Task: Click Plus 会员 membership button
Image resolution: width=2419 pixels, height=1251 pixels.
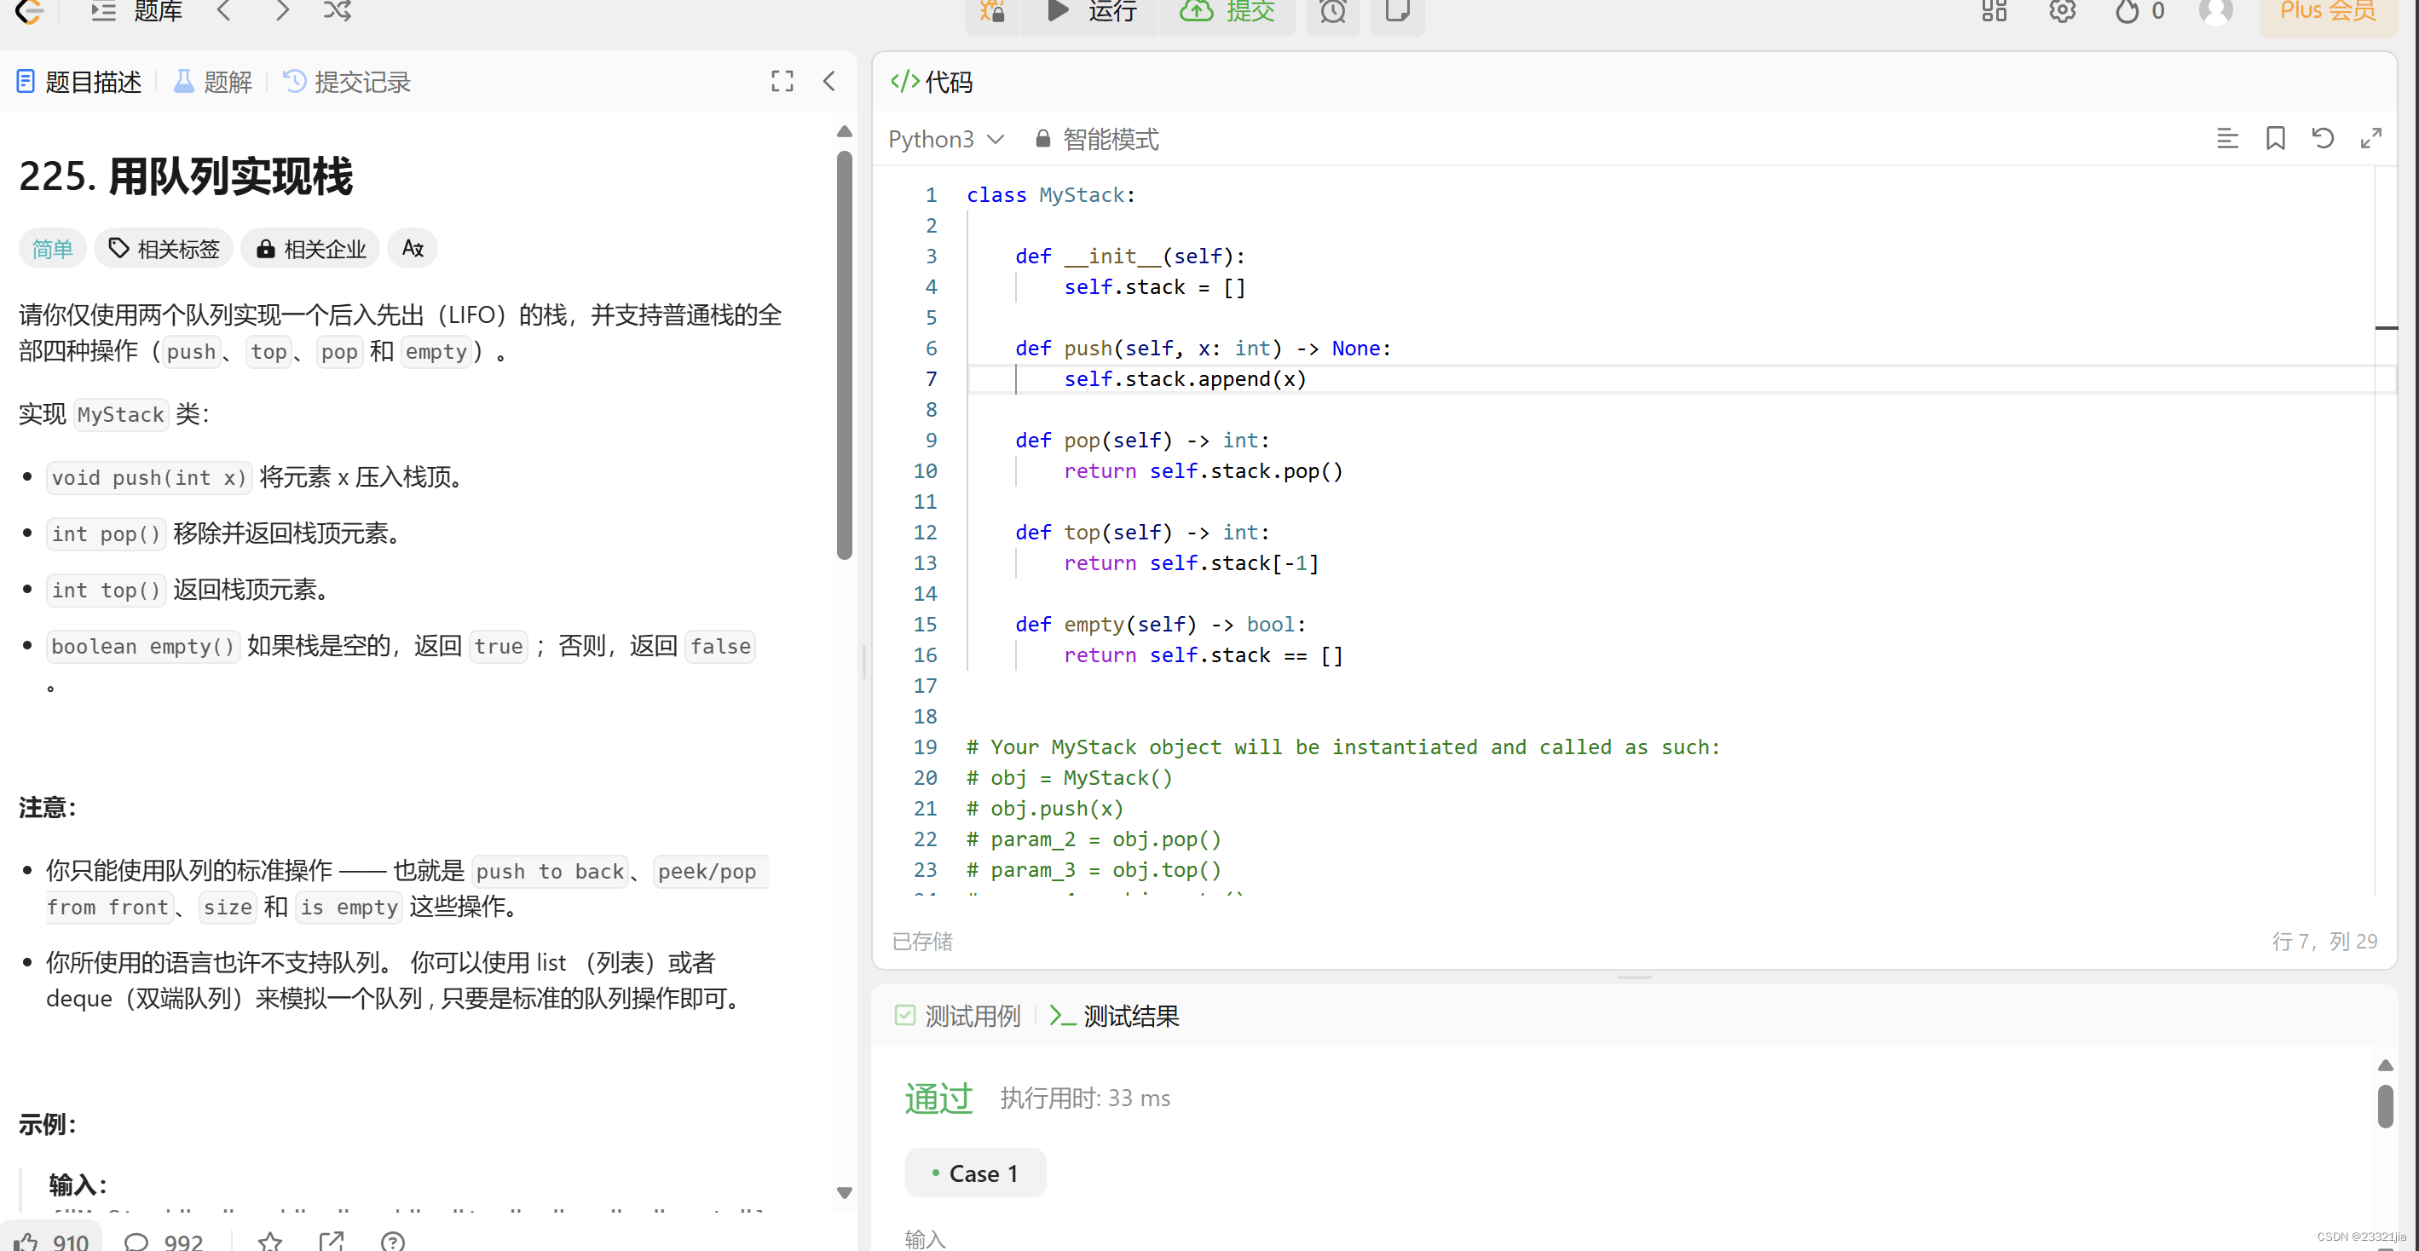Action: 2328,11
